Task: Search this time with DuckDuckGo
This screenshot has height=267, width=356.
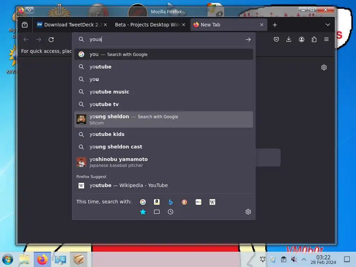Action: point(184,202)
